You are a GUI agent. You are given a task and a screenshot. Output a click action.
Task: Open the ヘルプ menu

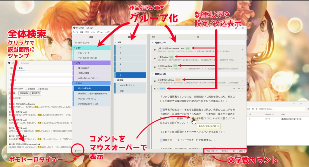tap(107, 32)
